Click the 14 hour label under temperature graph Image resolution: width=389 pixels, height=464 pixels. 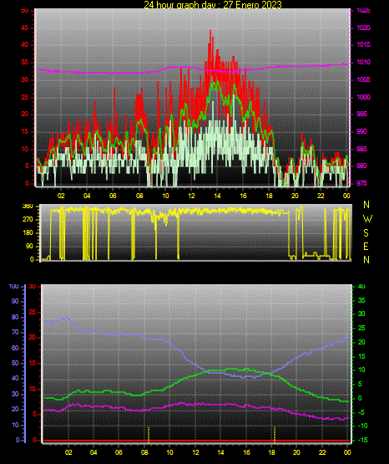[x=220, y=452]
